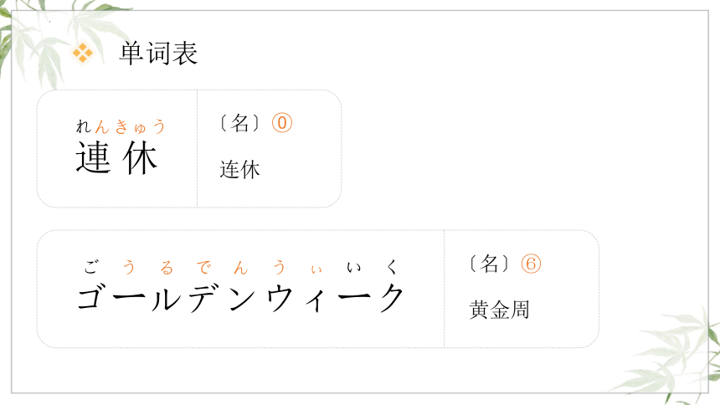Click the hiragana ご above ゴ
This screenshot has width=720, height=405.
tap(91, 266)
